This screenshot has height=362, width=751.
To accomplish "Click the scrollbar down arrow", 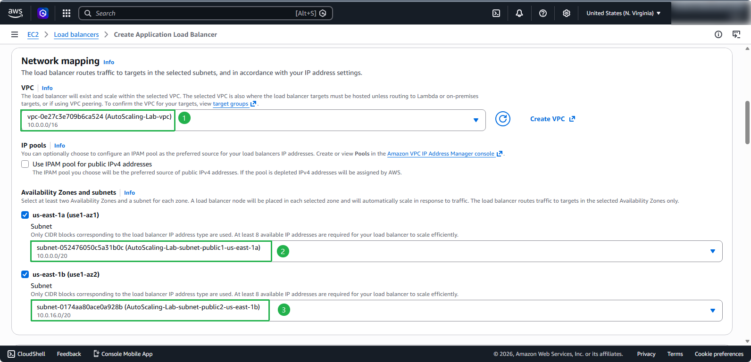I will click(747, 341).
